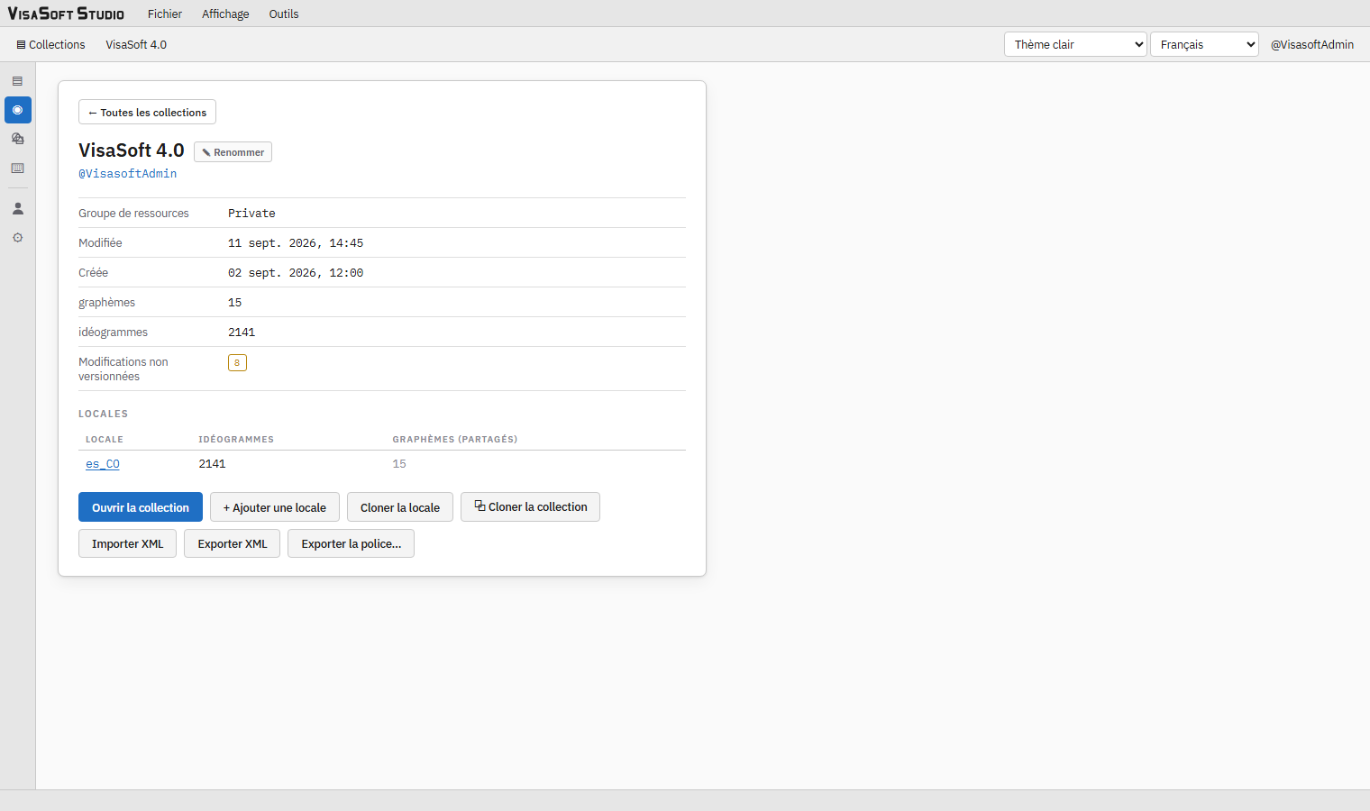Open the @VisasoftAdmin owner link under title
This screenshot has width=1370, height=811.
128,173
